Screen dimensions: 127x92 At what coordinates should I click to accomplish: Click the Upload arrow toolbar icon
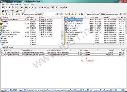(x=32, y=7)
